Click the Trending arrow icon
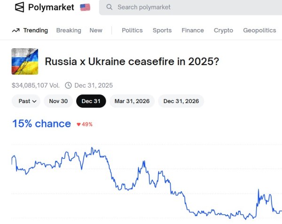Viewport: 282px width, 224px height. 16,30
